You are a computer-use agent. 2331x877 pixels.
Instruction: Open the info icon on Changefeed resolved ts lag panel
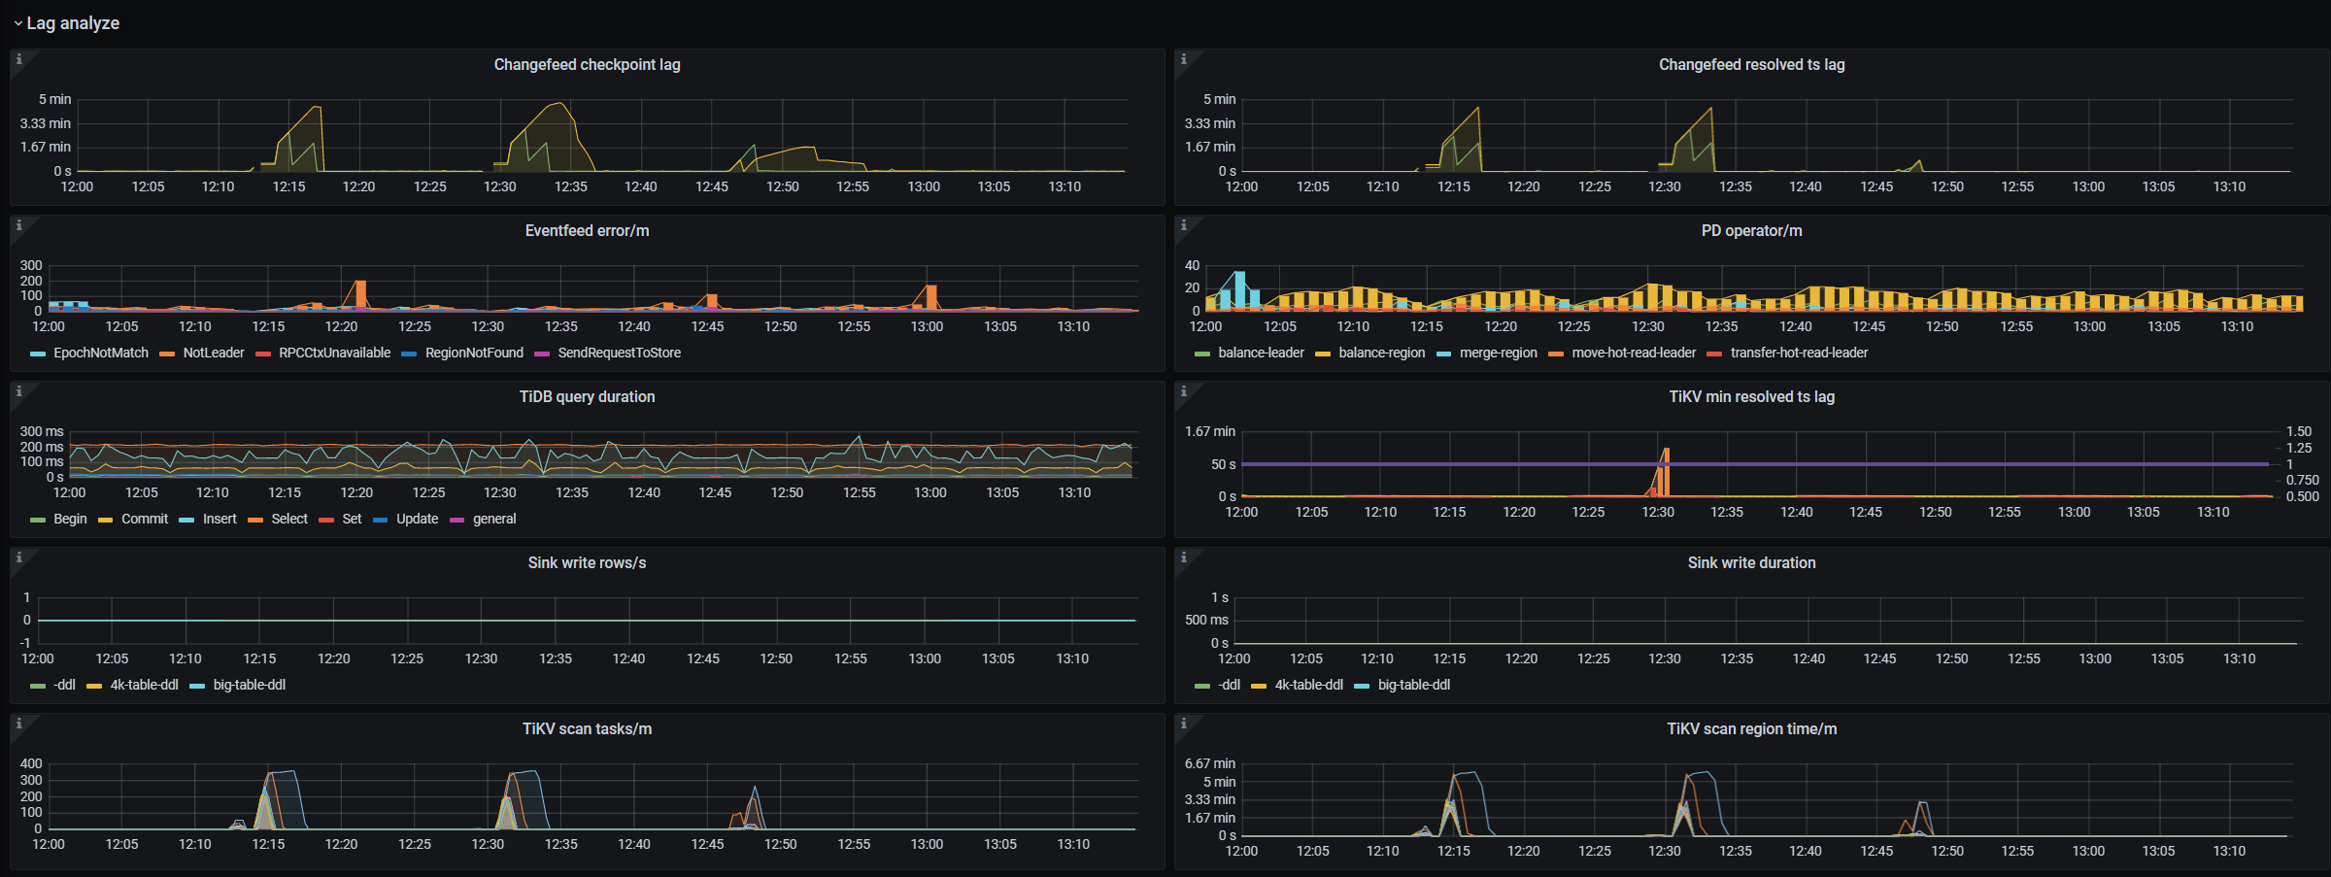(x=1184, y=59)
